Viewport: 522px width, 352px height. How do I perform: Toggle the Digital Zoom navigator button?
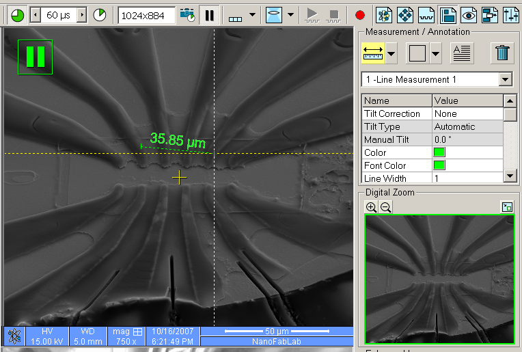coord(507,207)
